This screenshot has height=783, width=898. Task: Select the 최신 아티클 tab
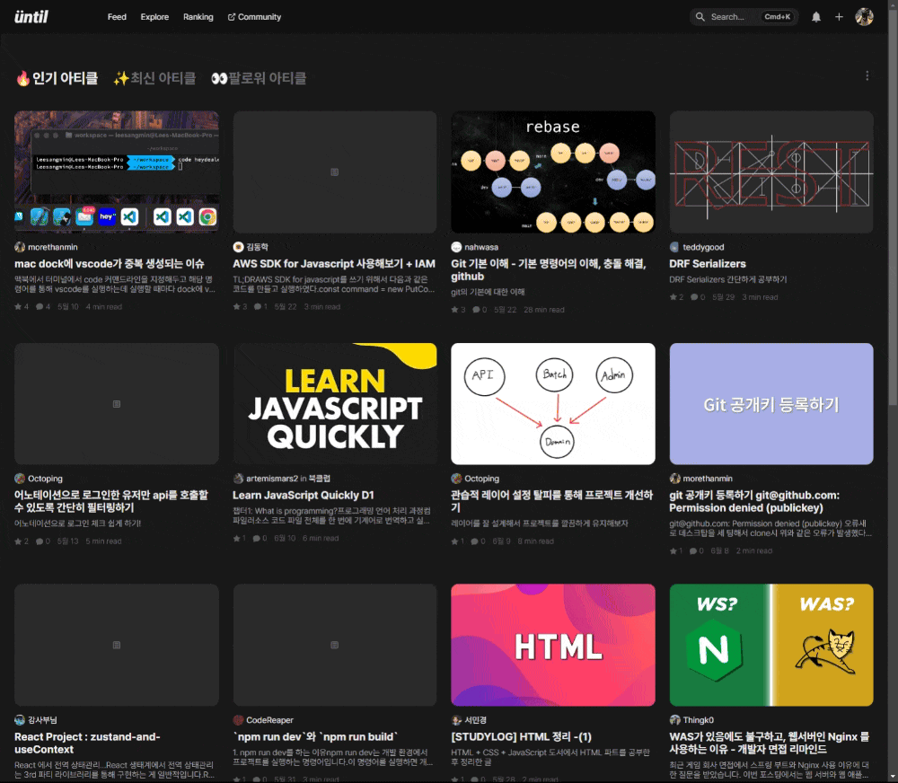click(154, 78)
